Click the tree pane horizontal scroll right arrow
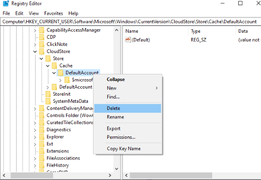Viewport: 261px width, 180px height. pos(110,175)
